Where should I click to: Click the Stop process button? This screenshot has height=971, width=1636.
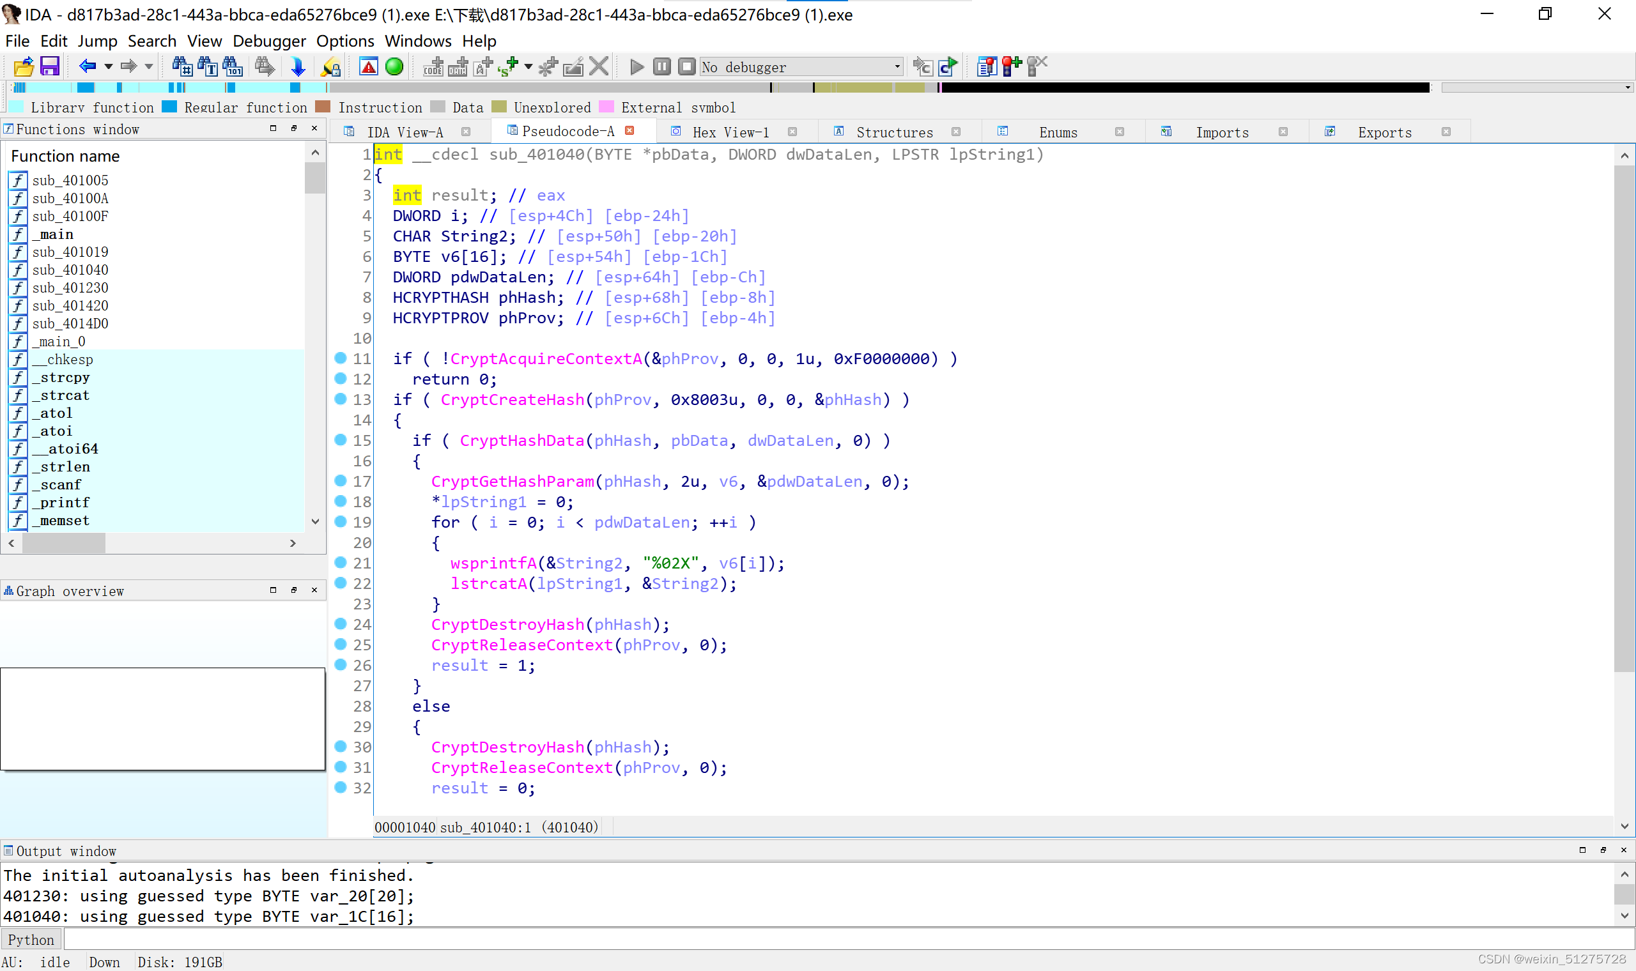pos(686,66)
